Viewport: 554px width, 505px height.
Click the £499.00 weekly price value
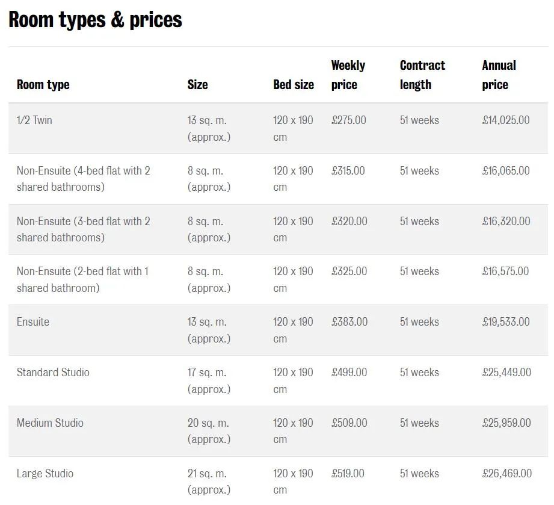[x=349, y=373]
